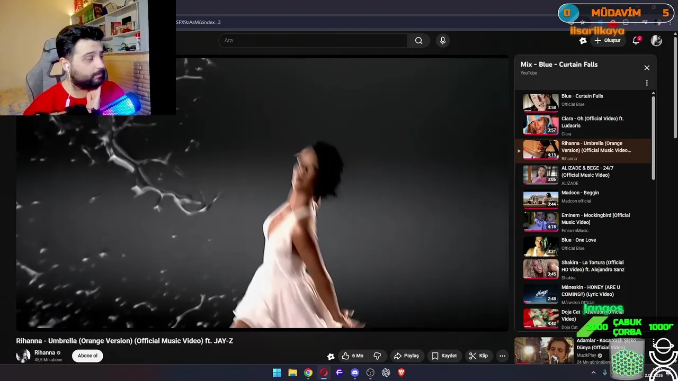Screen dimensions: 678x381
Task: Open playlist more options menu
Action: (x=647, y=83)
